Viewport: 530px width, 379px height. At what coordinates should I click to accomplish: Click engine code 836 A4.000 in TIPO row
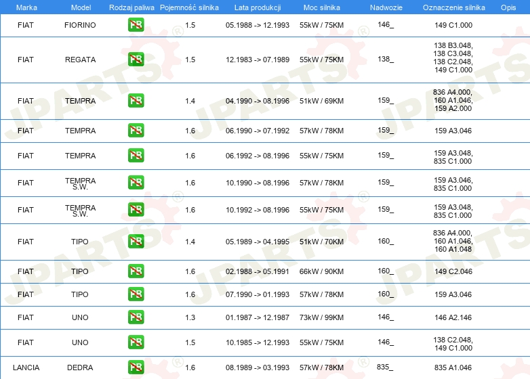pyautogui.click(x=452, y=233)
